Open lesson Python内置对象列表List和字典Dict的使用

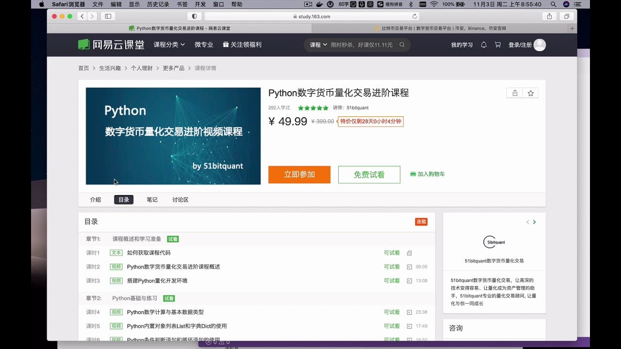click(177, 326)
